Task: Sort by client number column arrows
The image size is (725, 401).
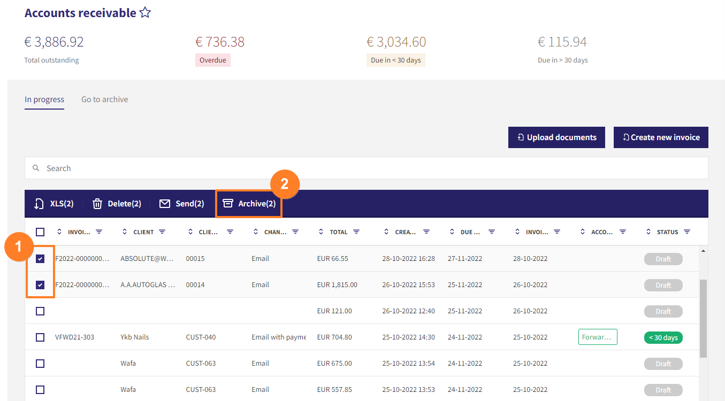Action: (x=190, y=232)
